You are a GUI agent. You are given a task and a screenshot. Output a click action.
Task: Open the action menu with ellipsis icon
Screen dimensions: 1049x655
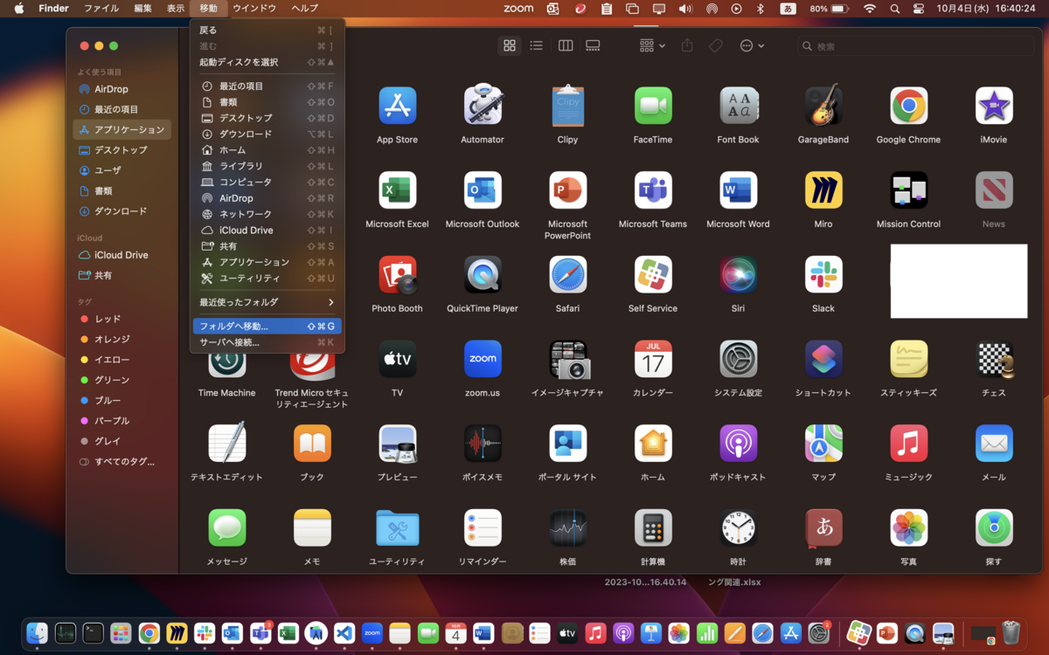click(x=752, y=45)
